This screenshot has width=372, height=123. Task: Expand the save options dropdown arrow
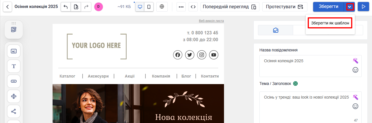[x=349, y=7]
